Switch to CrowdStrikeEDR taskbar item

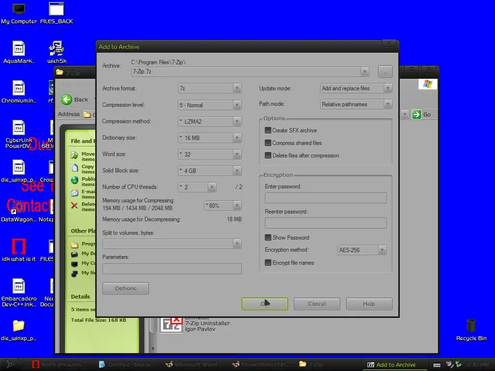pos(261,364)
